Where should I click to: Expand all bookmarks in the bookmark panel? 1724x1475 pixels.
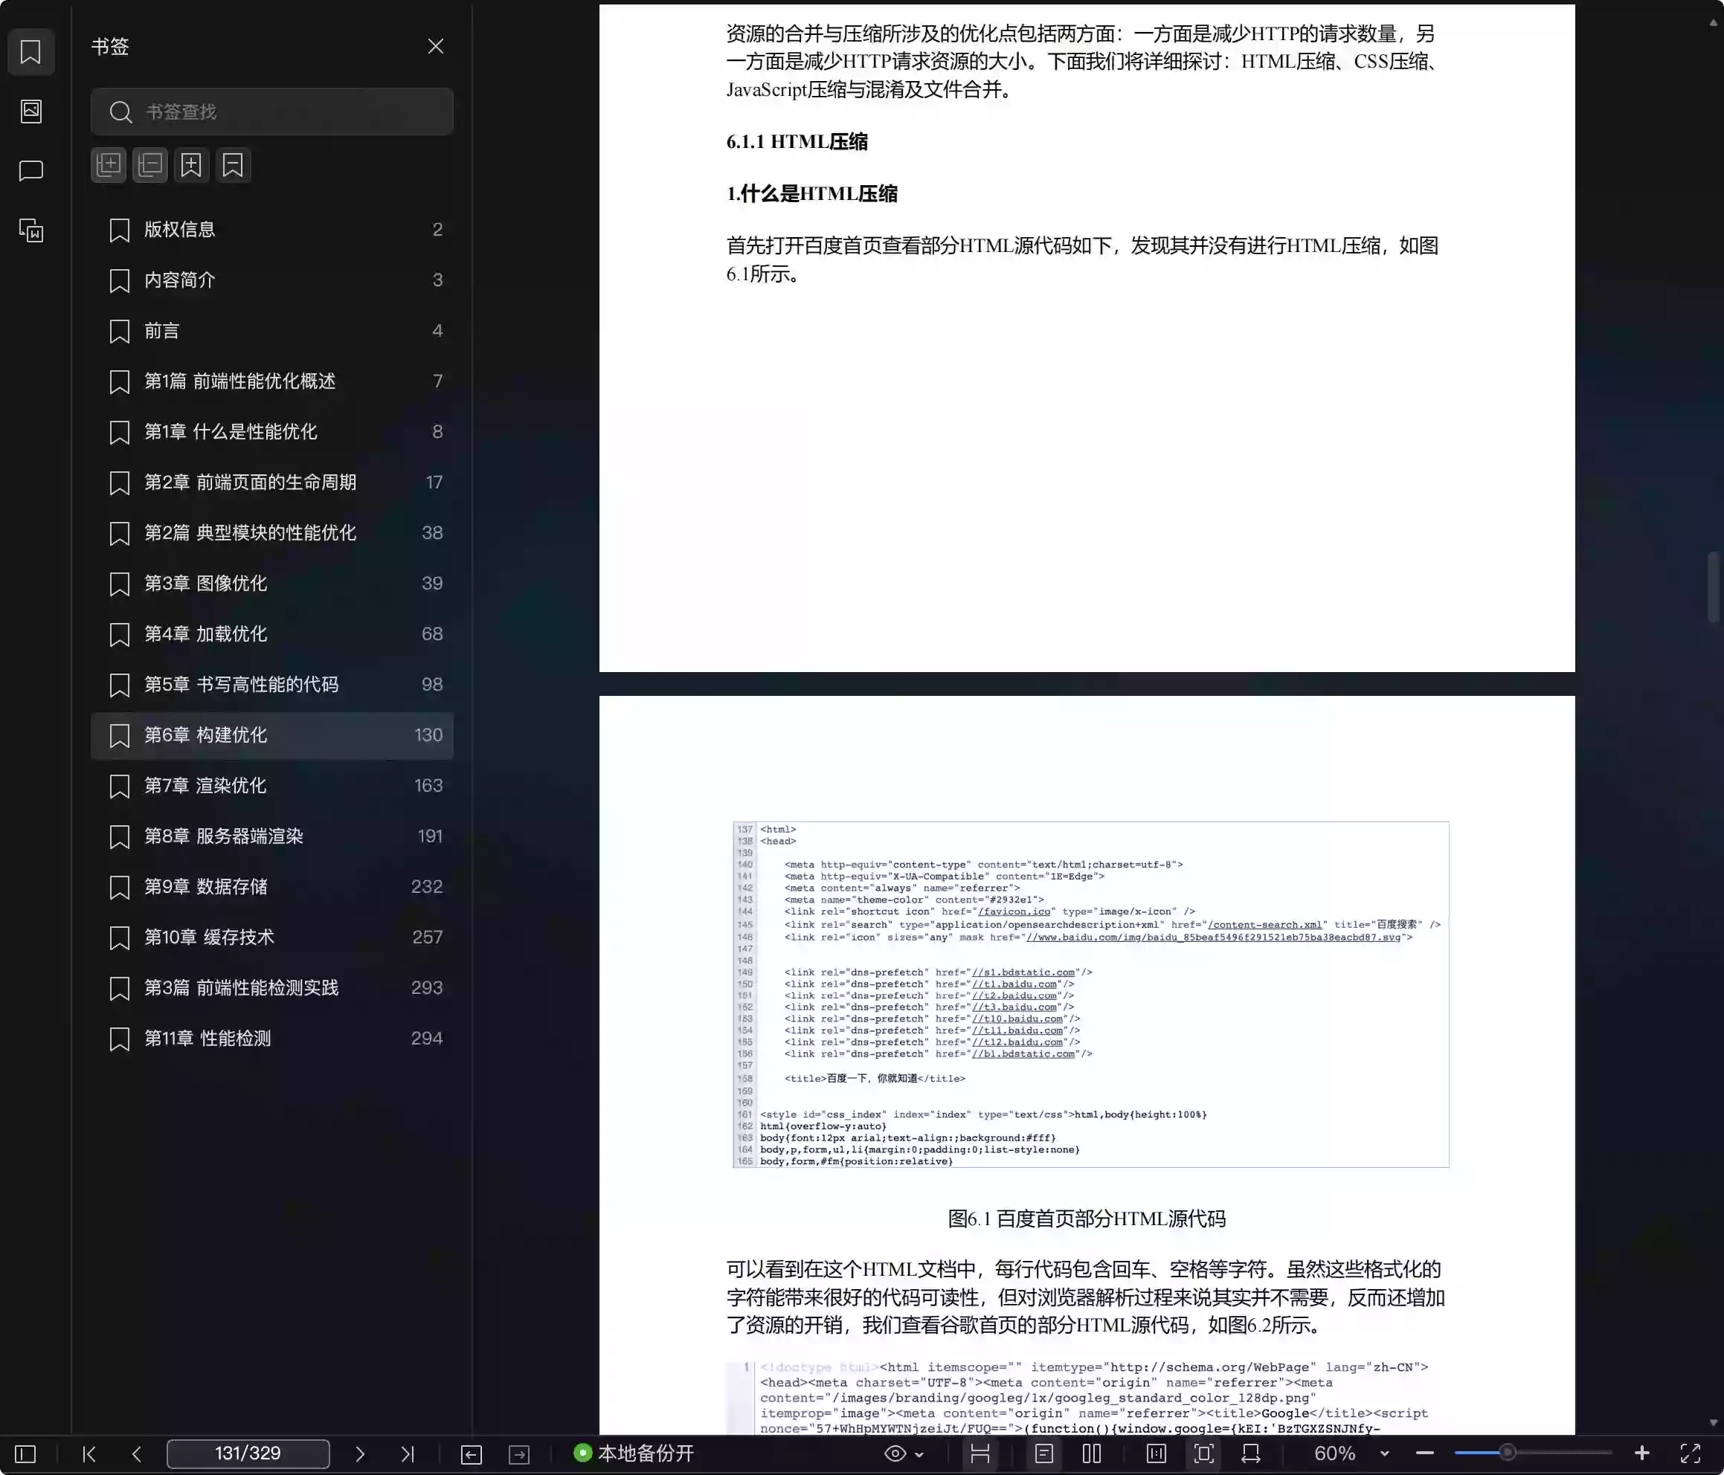click(108, 165)
